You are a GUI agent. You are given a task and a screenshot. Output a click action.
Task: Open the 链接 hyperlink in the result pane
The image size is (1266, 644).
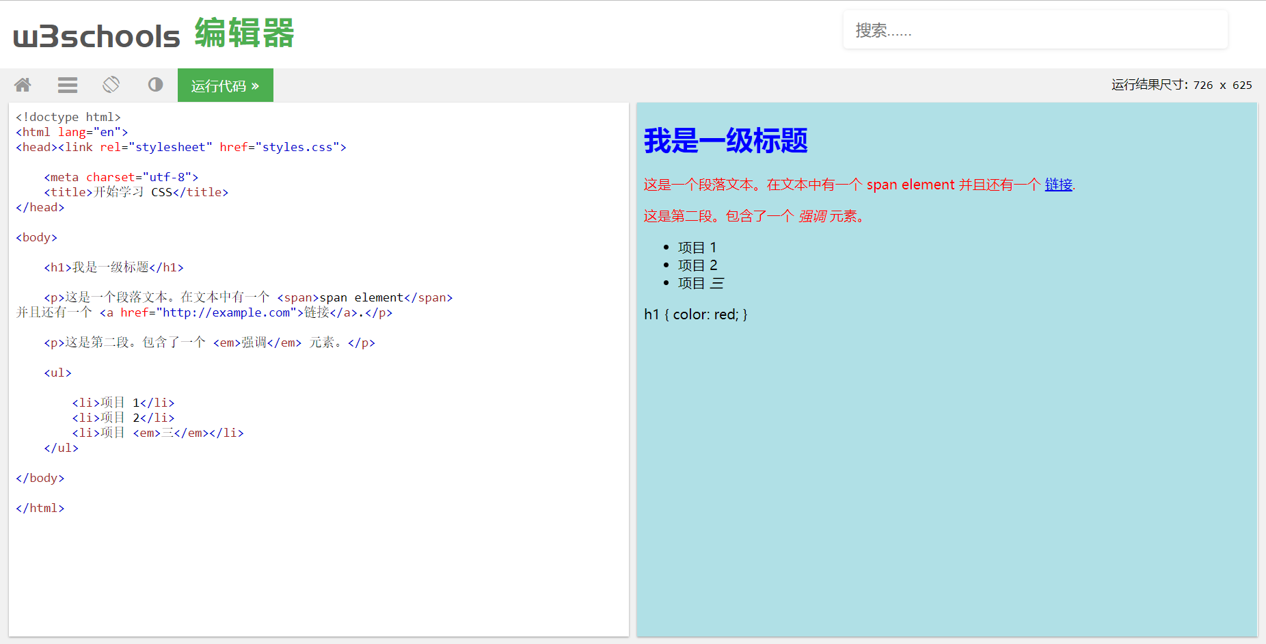coord(1058,185)
